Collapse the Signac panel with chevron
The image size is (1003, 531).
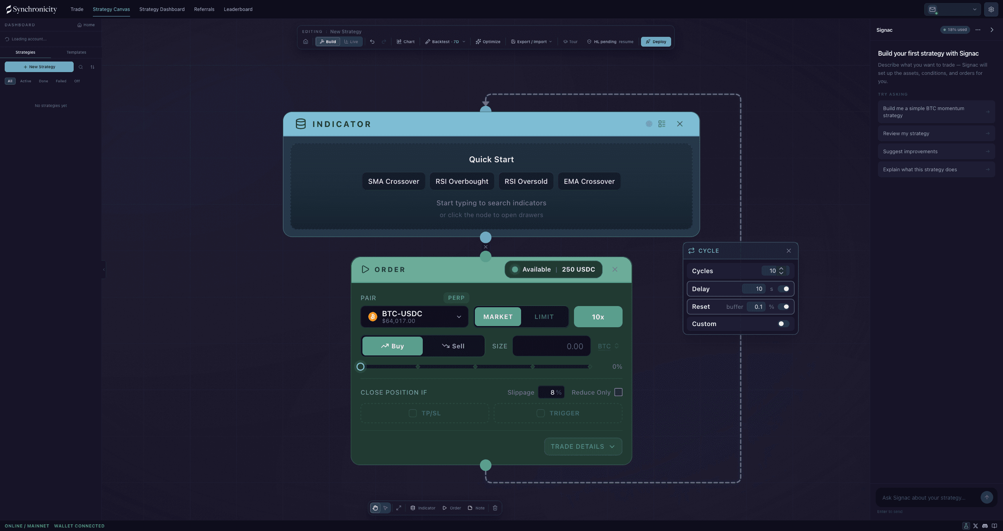tap(992, 30)
